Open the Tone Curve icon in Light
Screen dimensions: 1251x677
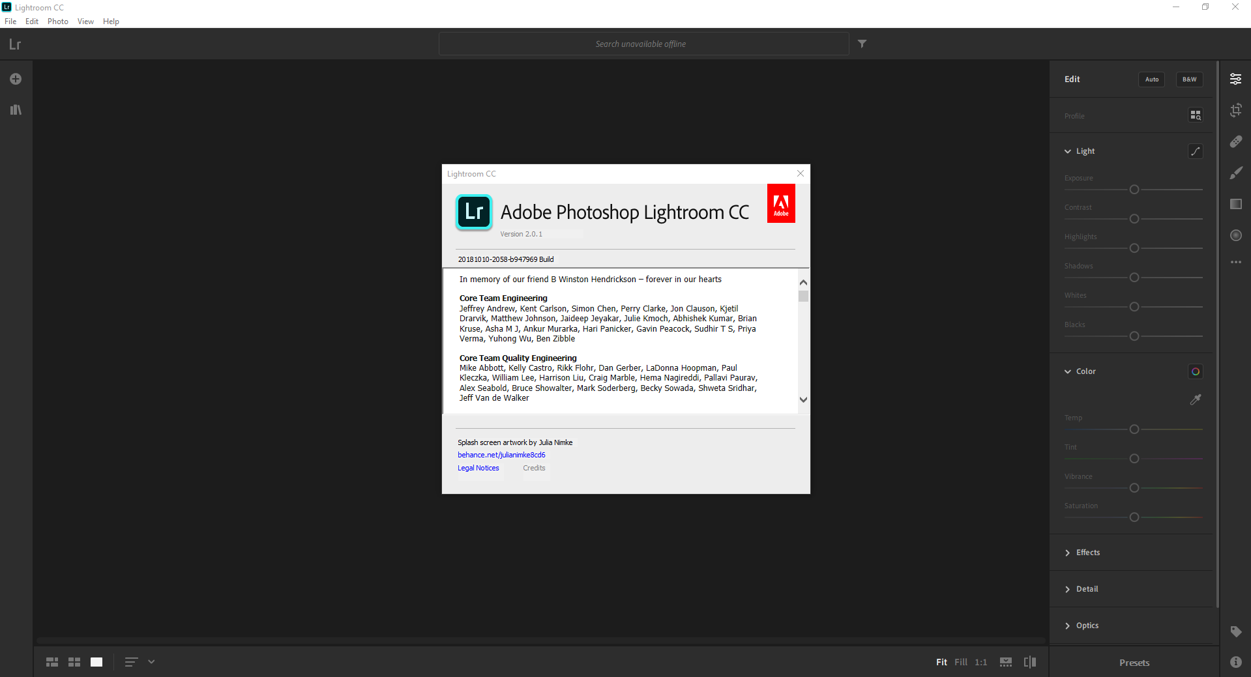click(1195, 151)
